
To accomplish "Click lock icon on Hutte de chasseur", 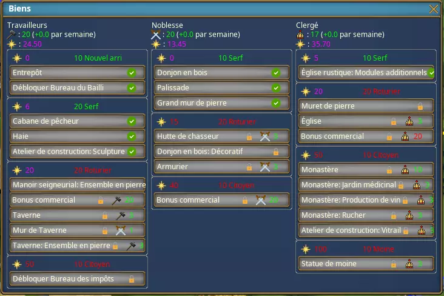I will [249, 136].
